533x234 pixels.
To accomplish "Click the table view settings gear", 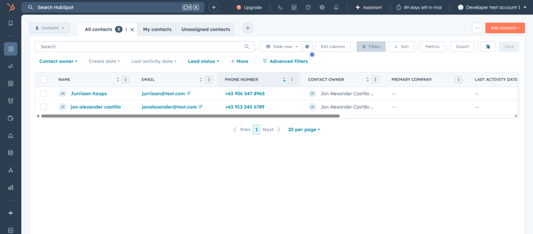I will pyautogui.click(x=307, y=46).
